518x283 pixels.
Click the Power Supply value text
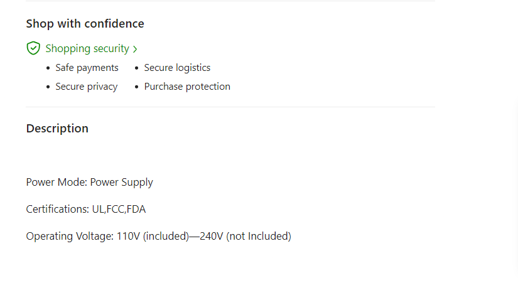click(x=122, y=183)
